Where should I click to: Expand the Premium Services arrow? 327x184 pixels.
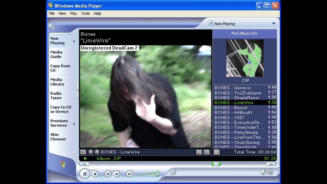(x=74, y=124)
